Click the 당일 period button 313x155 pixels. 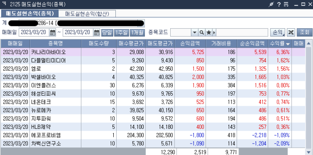tap(107, 32)
